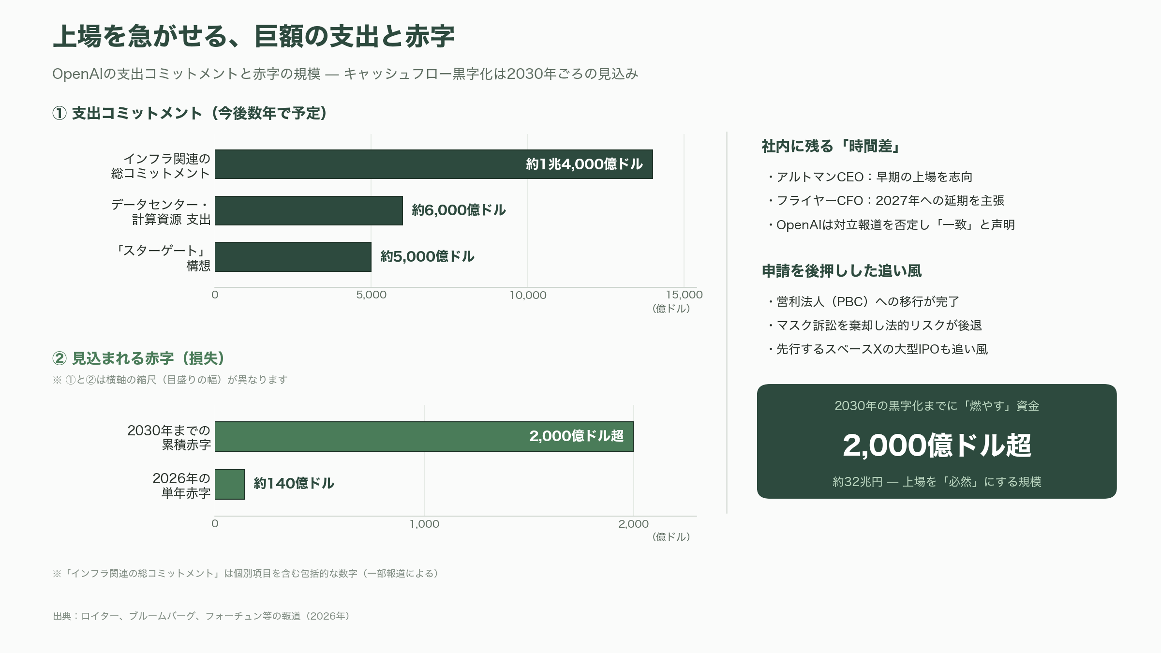1161x653 pixels.
Task: Click the bullet OpenAIは対立報道を否定し「一致」と声明
Action: (x=891, y=225)
